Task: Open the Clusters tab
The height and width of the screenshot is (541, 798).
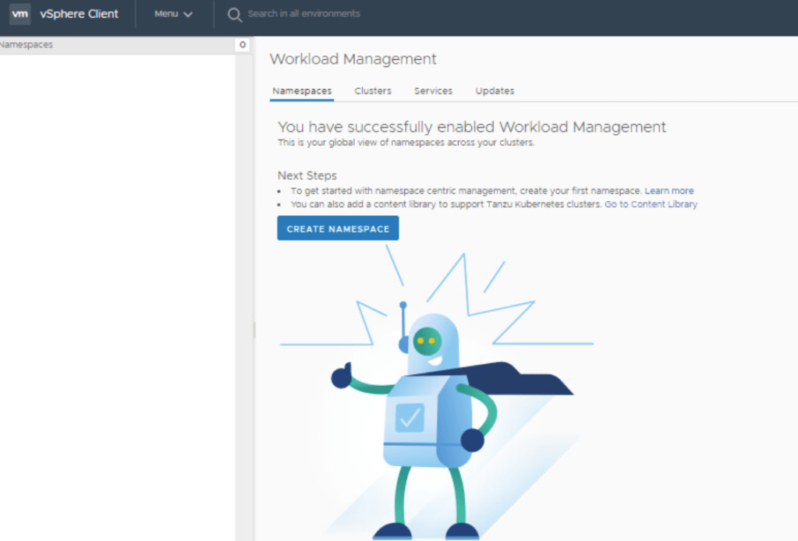Action: click(373, 91)
